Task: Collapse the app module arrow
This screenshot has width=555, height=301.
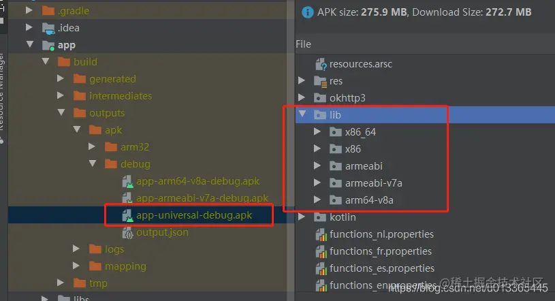Action: [x=30, y=44]
